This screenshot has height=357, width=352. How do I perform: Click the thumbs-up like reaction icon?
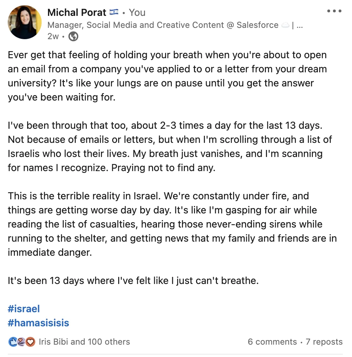click(13, 342)
